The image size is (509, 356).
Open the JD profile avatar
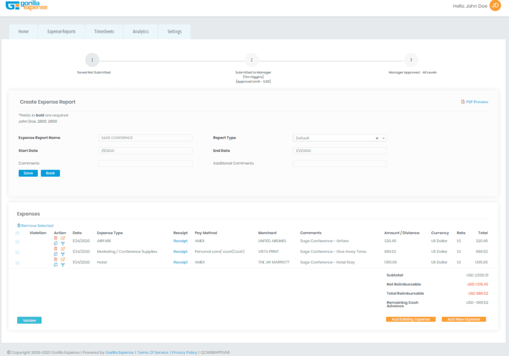click(x=495, y=6)
